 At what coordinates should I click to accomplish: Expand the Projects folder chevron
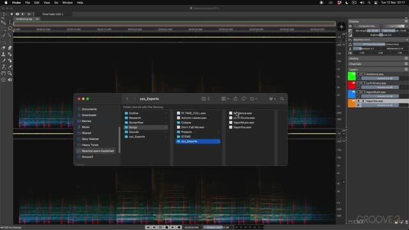pos(219,132)
